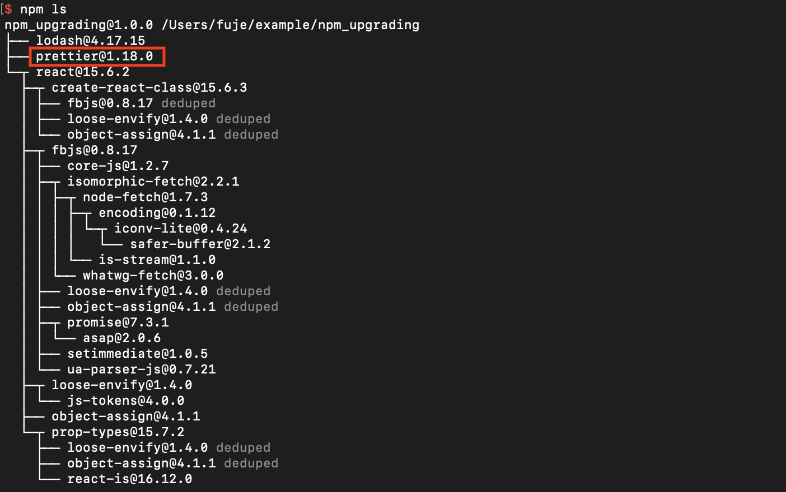Click prop-types@15.7.2 branch
The image size is (786, 492).
click(118, 432)
